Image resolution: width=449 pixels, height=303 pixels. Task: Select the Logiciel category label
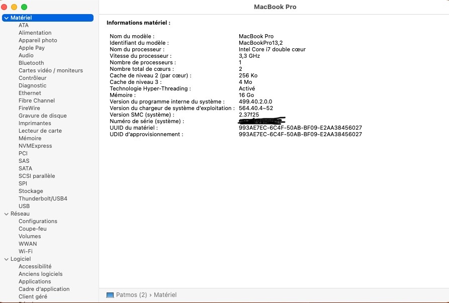[20, 259]
